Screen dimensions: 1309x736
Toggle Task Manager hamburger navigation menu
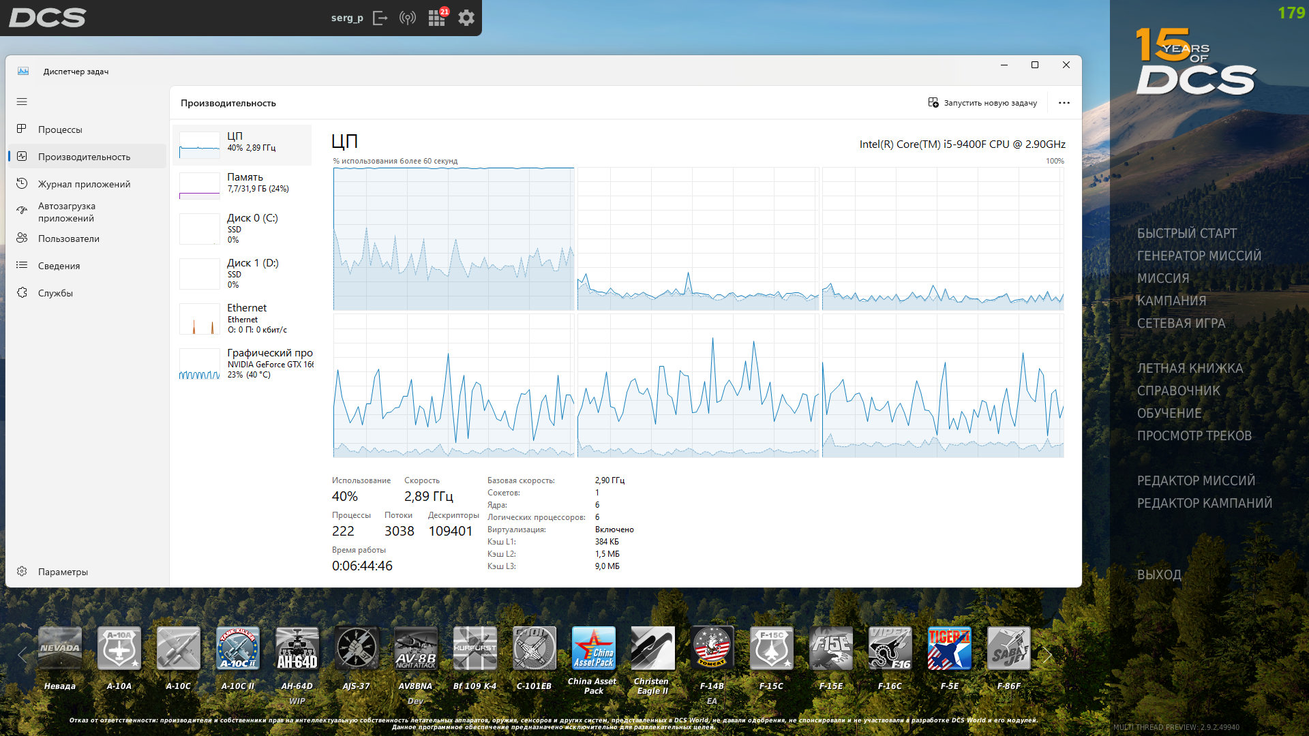click(x=22, y=102)
